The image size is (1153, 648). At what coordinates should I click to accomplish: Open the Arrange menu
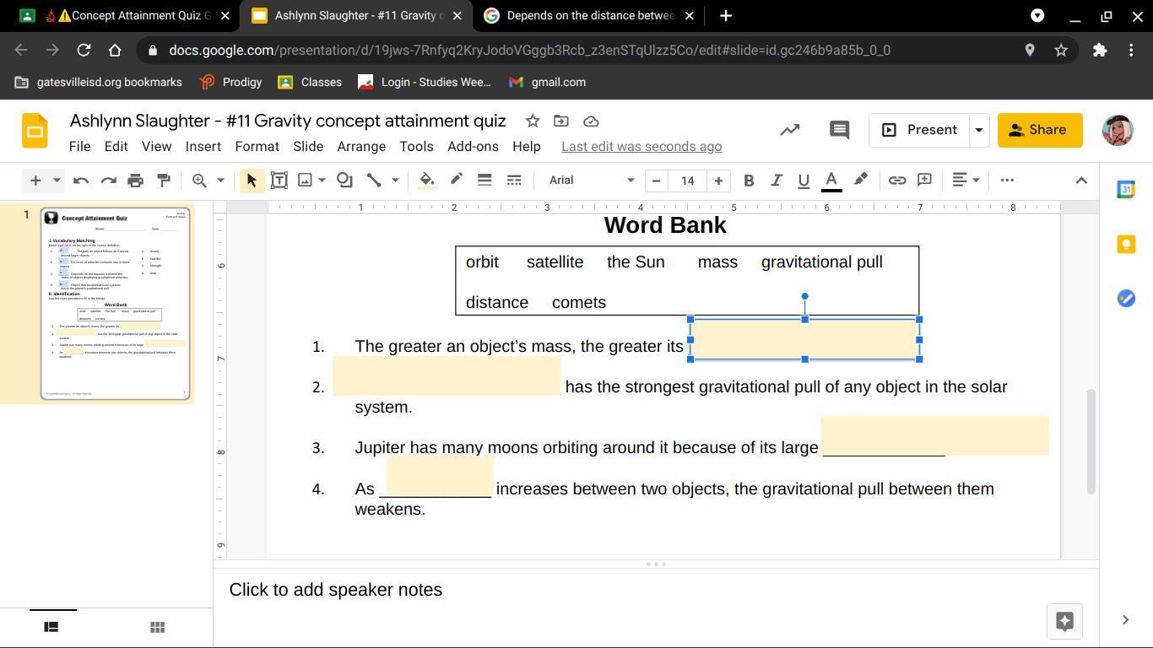point(360,146)
